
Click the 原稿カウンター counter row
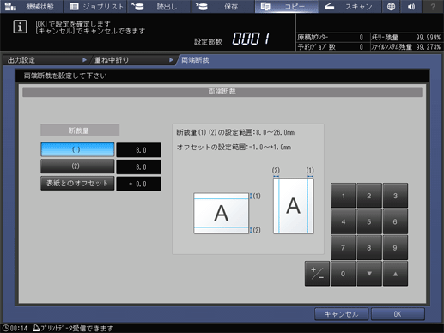(x=332, y=38)
